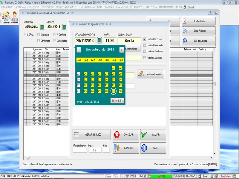Click the Pesquisar Clientes button
Viewport: 239px width, 179px height.
click(x=151, y=74)
